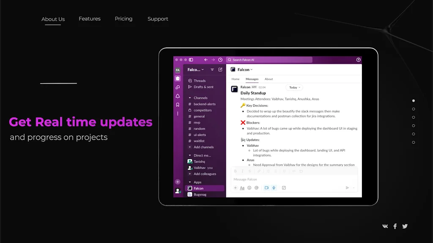Record a voice clip with the microphone icon
This screenshot has height=243, width=433.
(274, 188)
